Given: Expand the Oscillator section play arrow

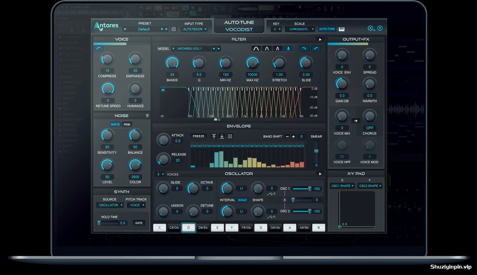Looking at the screenshot, I should pyautogui.click(x=320, y=174).
